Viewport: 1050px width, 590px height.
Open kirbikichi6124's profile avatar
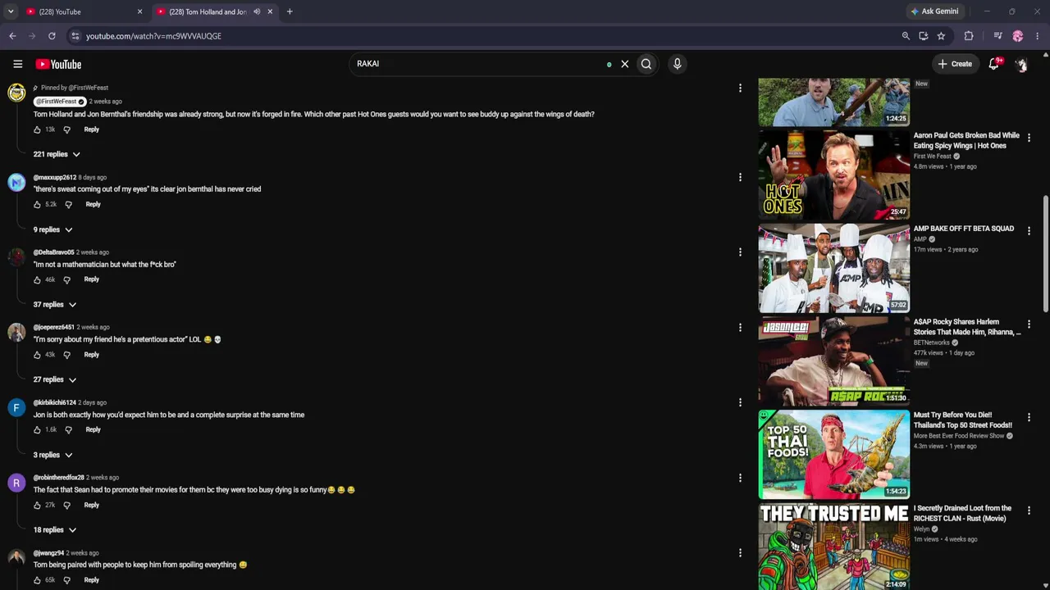(x=16, y=407)
